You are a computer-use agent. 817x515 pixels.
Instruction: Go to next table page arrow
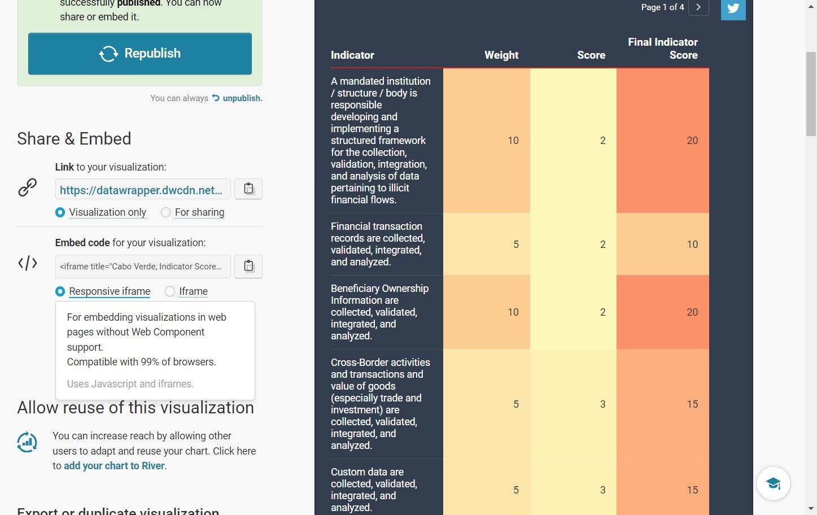[698, 7]
